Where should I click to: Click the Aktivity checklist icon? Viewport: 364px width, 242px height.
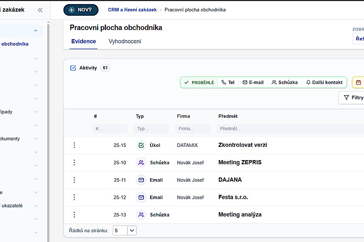click(x=73, y=68)
